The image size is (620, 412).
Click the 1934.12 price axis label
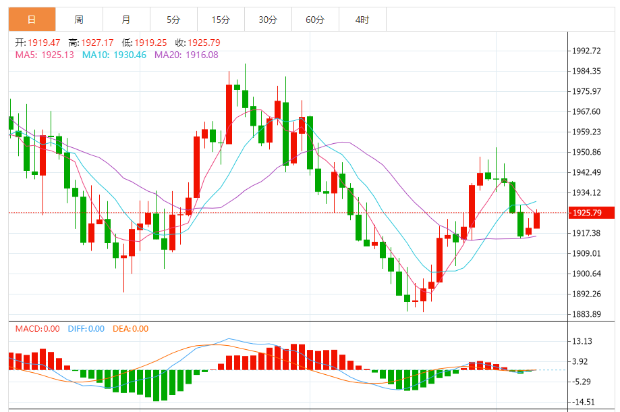(x=586, y=192)
